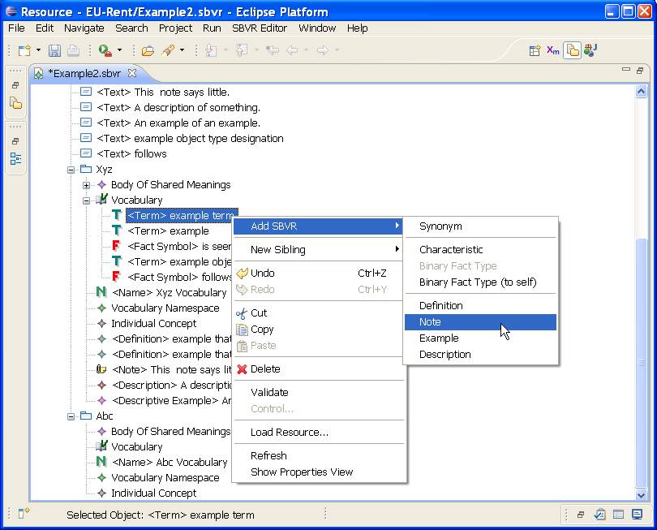
Task: Click the scrollbar down arrow
Action: tap(641, 495)
